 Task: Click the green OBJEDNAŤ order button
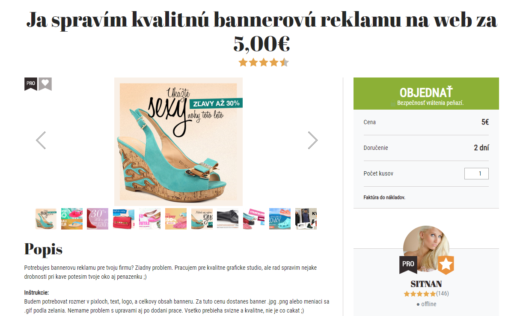[426, 93]
